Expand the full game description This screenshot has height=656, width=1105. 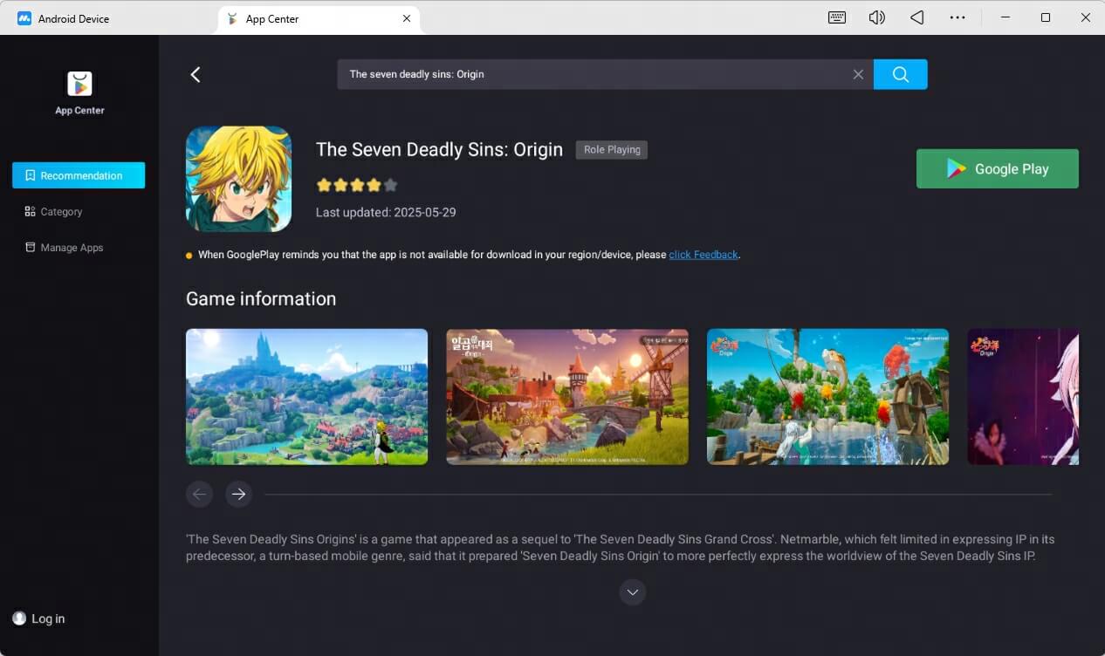(632, 592)
